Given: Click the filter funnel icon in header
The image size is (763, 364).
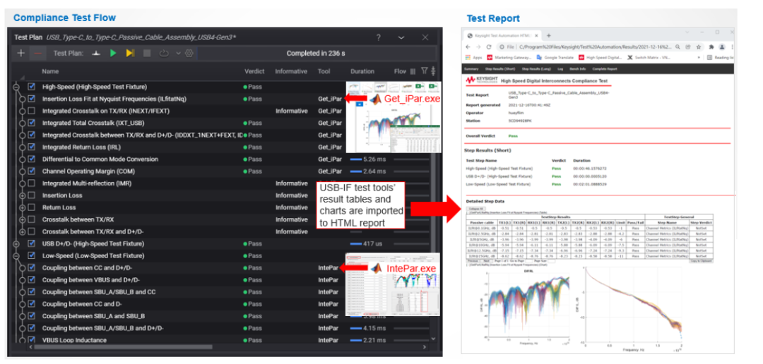Looking at the screenshot, I should pyautogui.click(x=424, y=71).
